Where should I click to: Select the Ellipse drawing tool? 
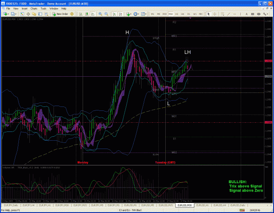pyautogui.click(x=259, y=14)
